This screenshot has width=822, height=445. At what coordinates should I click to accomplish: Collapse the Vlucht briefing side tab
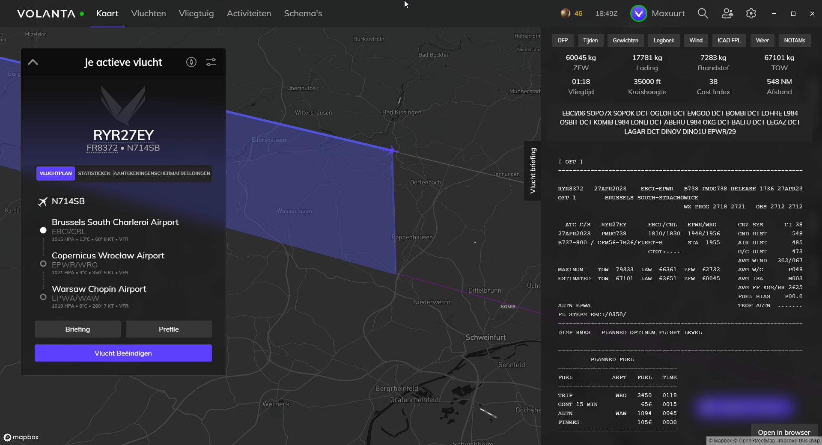coord(533,170)
